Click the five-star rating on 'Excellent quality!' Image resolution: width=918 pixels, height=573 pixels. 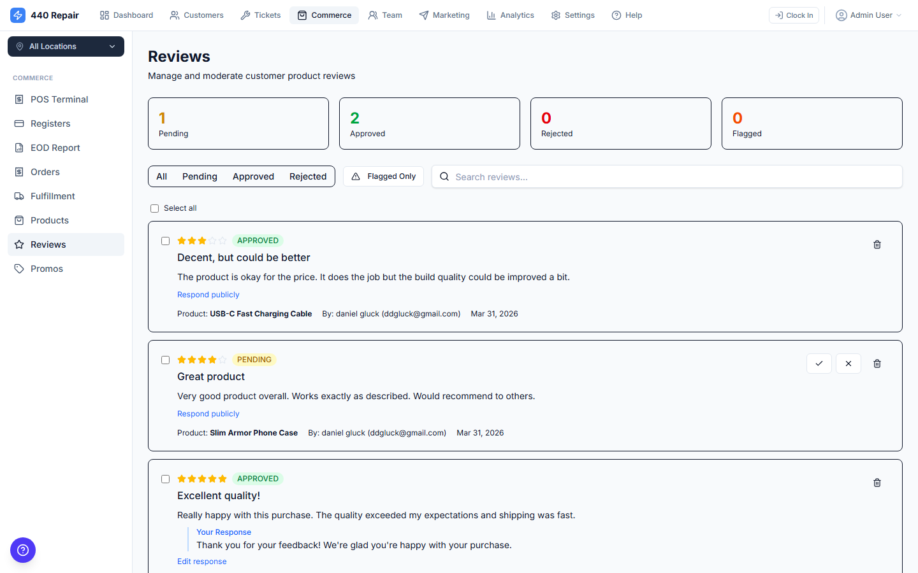[202, 478]
